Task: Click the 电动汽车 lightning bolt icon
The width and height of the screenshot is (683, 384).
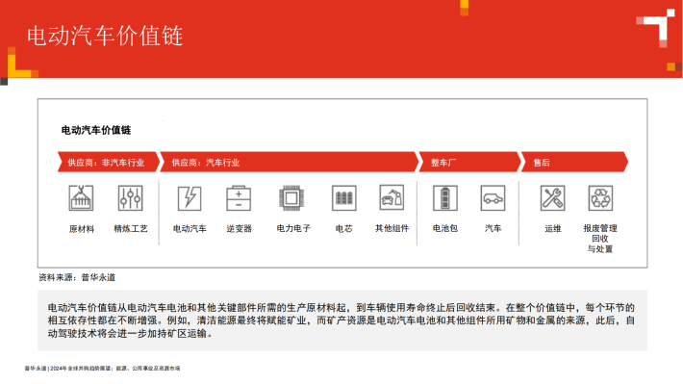Action: pyautogui.click(x=190, y=198)
